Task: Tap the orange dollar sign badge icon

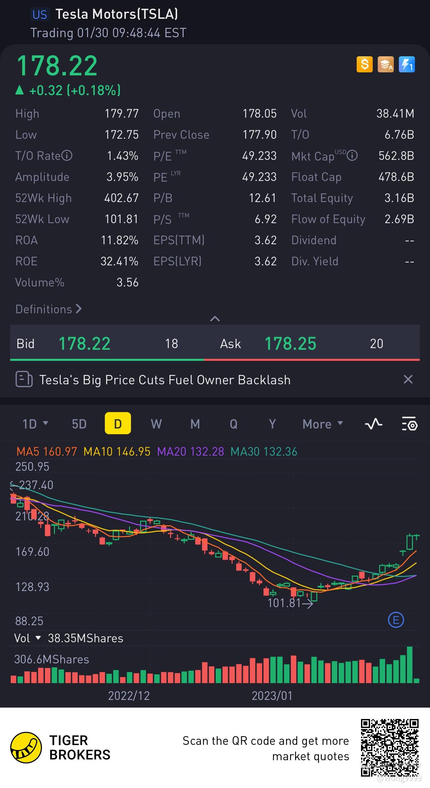Action: coord(365,64)
